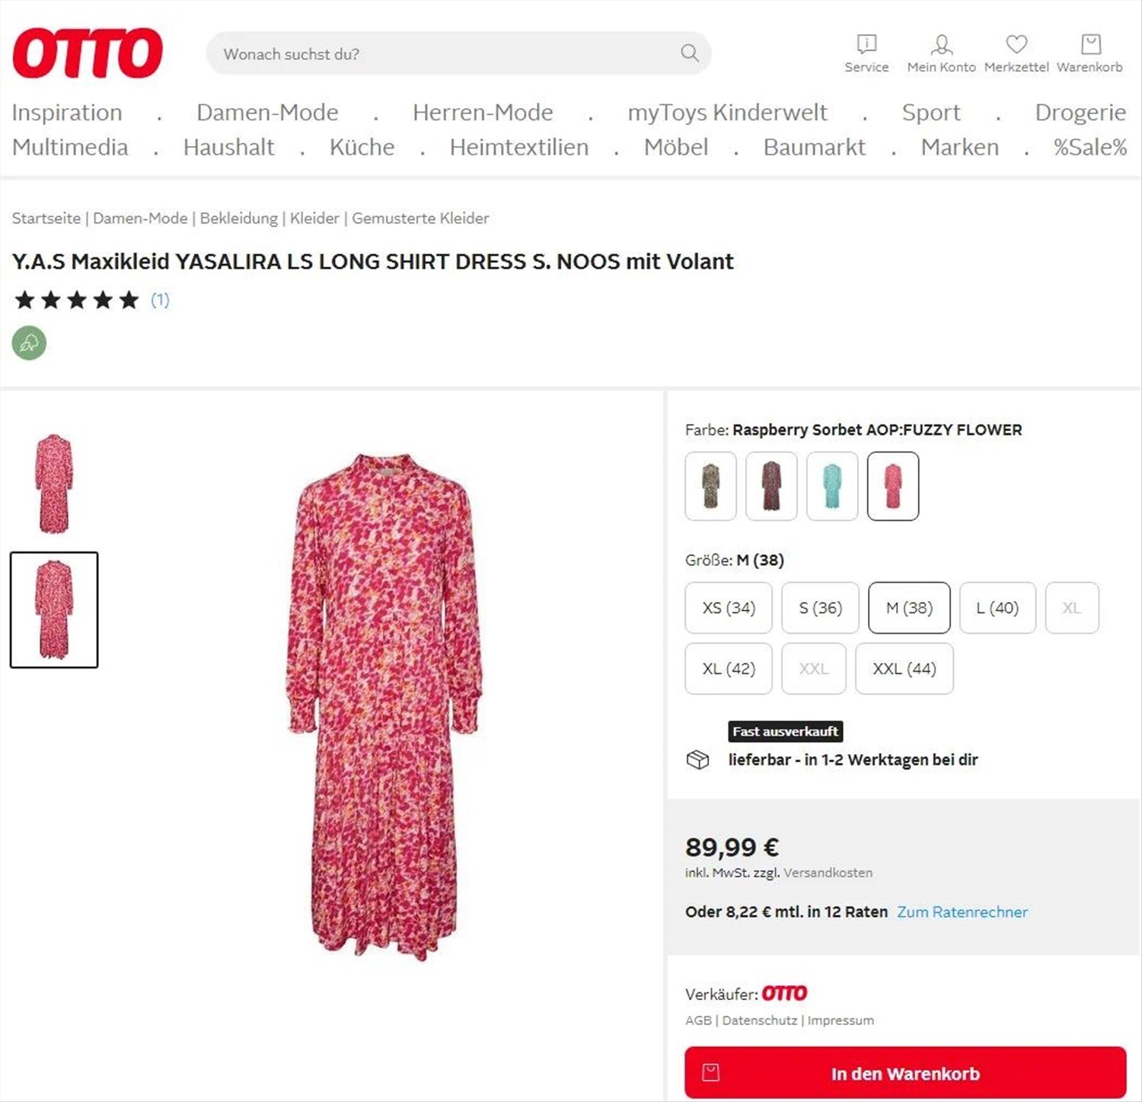Select size XS (34)

click(729, 608)
